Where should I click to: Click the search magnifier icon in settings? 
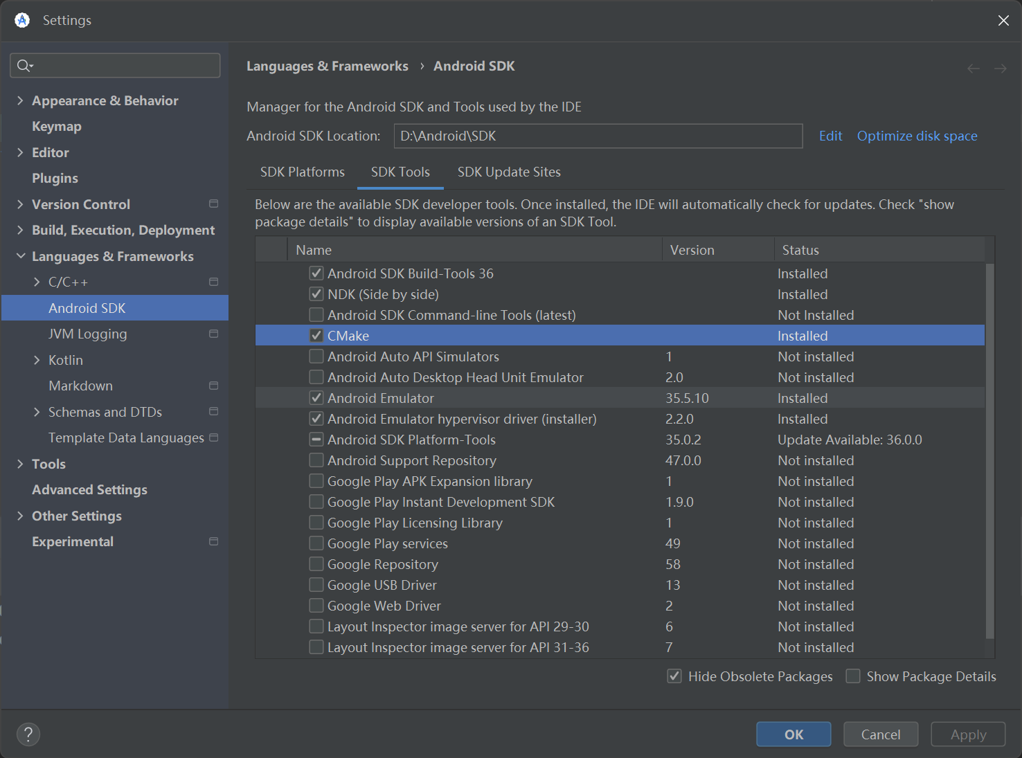point(25,66)
